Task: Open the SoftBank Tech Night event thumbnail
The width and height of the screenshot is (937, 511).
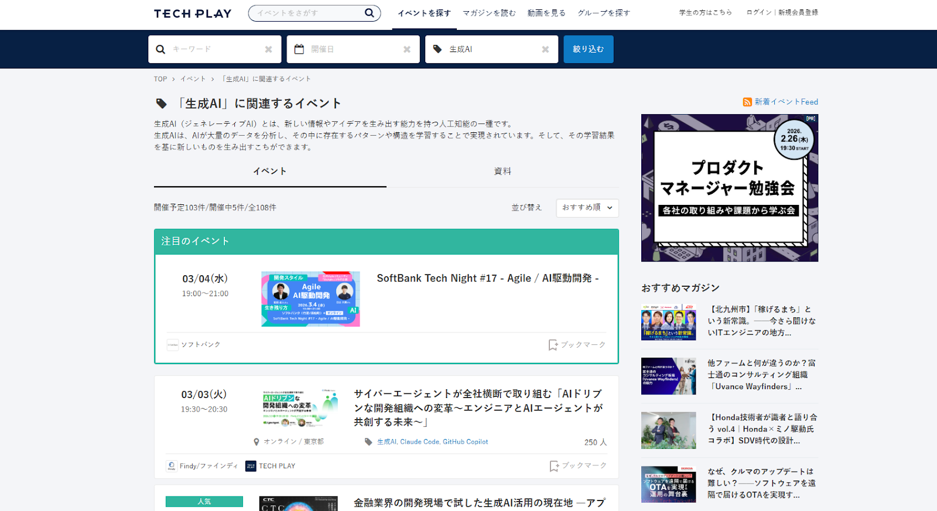Action: coord(310,299)
